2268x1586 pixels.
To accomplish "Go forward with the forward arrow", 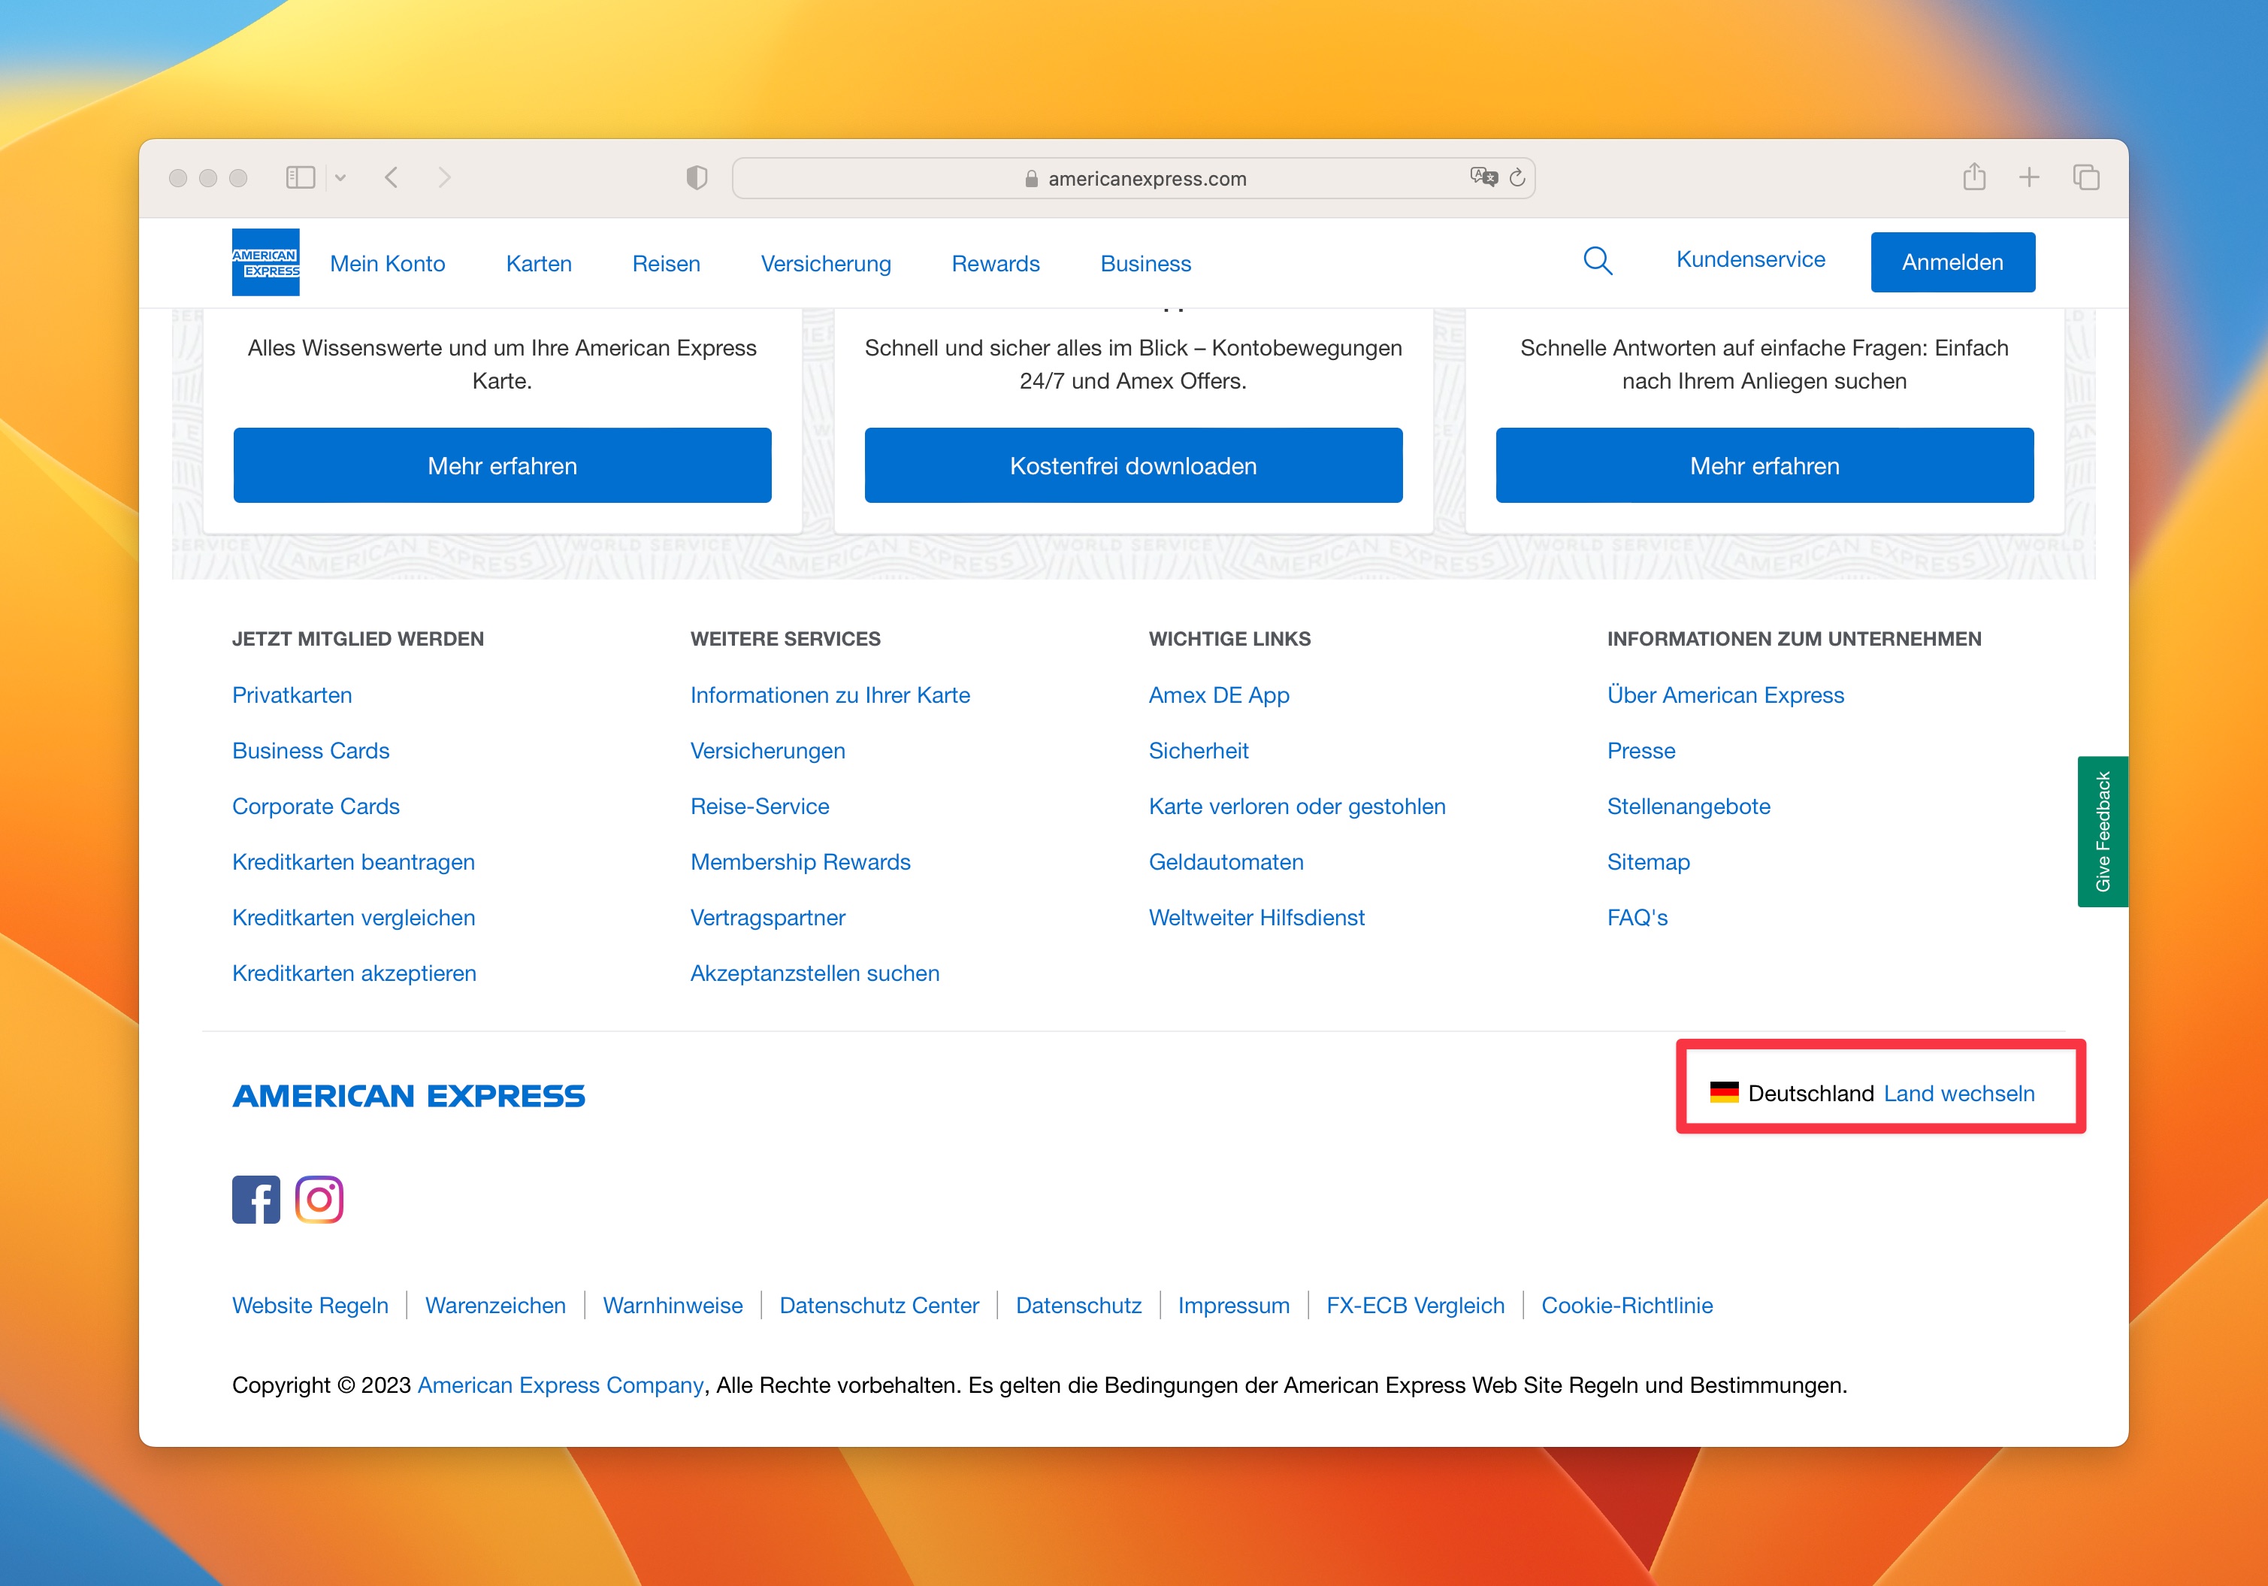I will click(445, 178).
